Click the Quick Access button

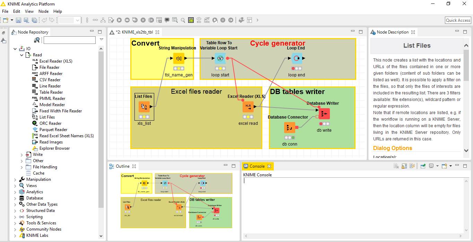(x=458, y=20)
